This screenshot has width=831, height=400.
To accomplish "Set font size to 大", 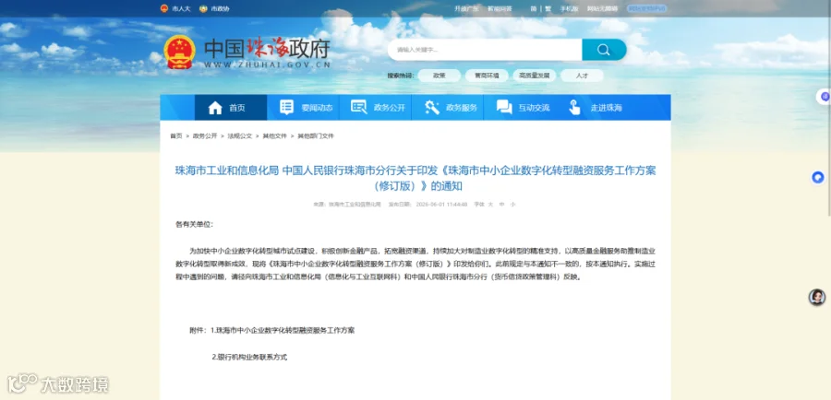I will click(x=490, y=205).
